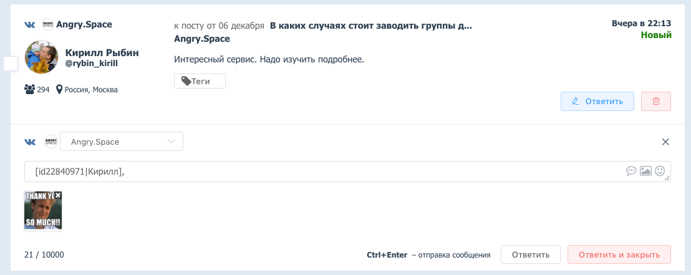Tick the checkbox beside Кирилл Рыбин's comment
The height and width of the screenshot is (275, 691).
(11, 64)
